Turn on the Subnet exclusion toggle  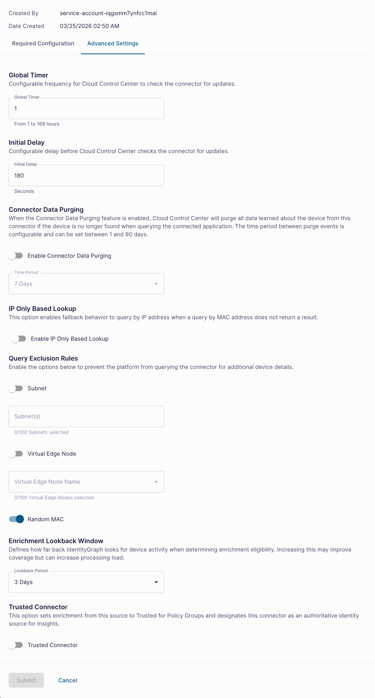click(16, 388)
